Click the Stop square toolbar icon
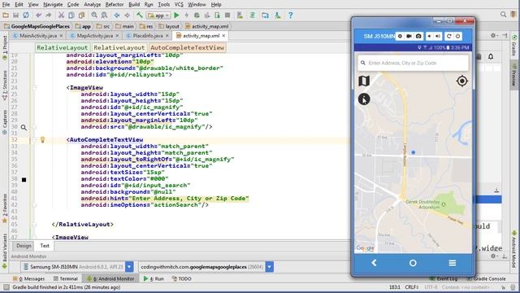 pyautogui.click(x=227, y=15)
